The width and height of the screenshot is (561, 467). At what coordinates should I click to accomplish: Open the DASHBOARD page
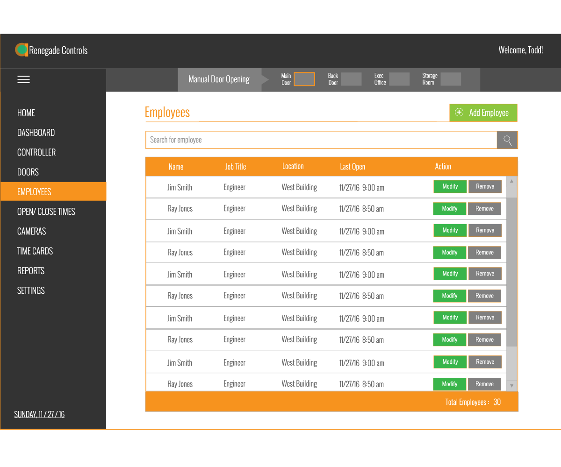click(x=36, y=132)
